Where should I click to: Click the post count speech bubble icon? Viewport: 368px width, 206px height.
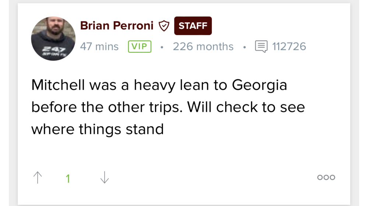tap(261, 47)
